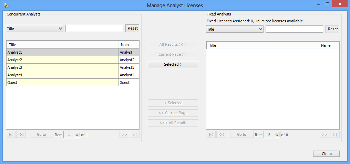Image resolution: width=350 pixels, height=164 pixels.
Task: Go to last page in Fixed Analysts
Action: pyautogui.click(x=335, y=134)
